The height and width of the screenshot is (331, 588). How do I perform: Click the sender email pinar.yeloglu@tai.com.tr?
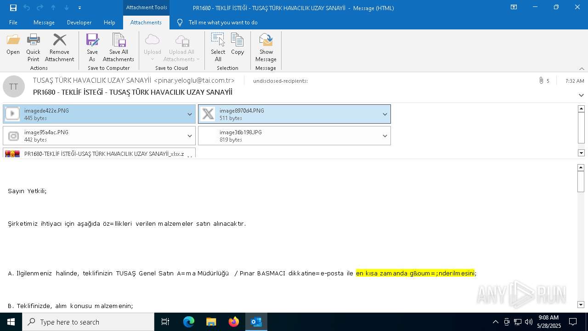tap(194, 80)
